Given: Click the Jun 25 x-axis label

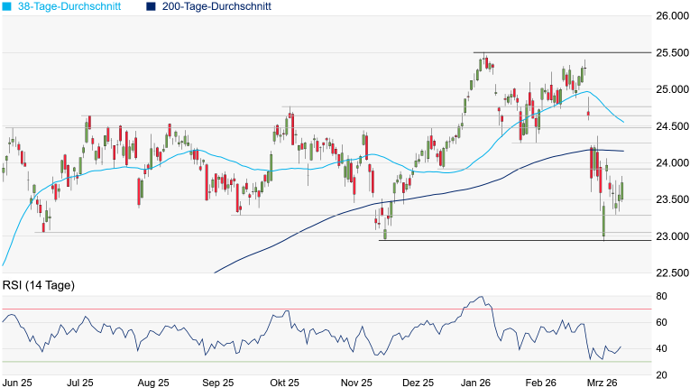Looking at the screenshot, I should click(17, 383).
